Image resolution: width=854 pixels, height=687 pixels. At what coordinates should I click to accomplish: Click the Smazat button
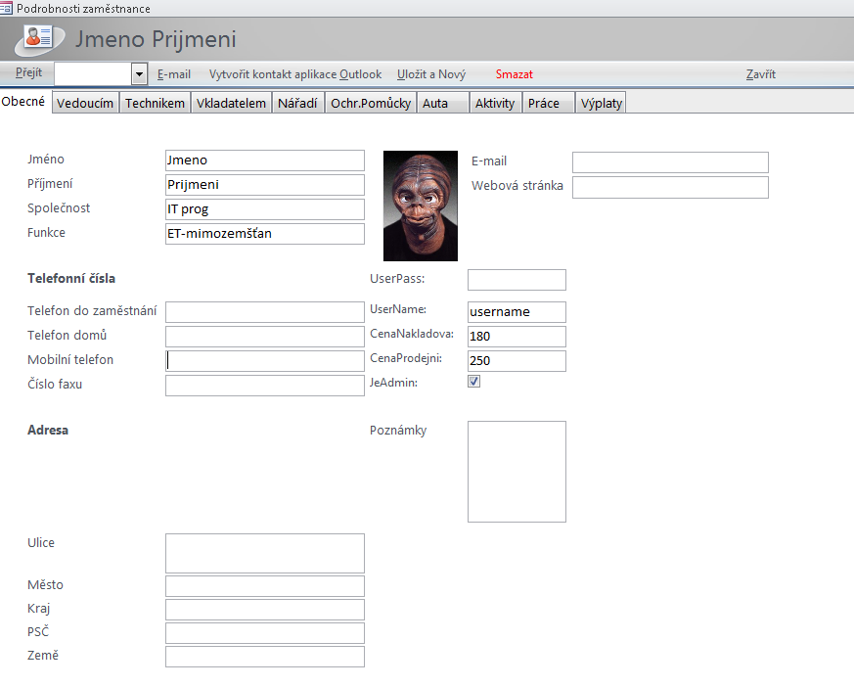(x=514, y=74)
